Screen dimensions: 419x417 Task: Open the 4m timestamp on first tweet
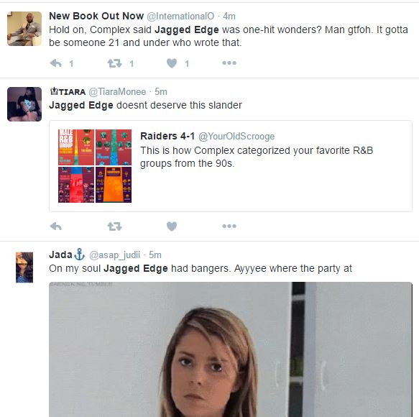click(229, 17)
